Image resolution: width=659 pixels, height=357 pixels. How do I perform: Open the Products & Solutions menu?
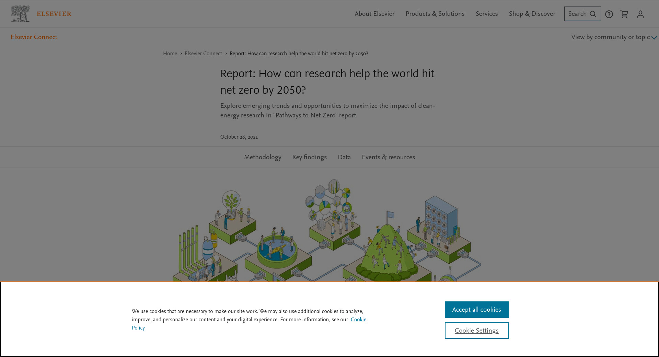435,14
